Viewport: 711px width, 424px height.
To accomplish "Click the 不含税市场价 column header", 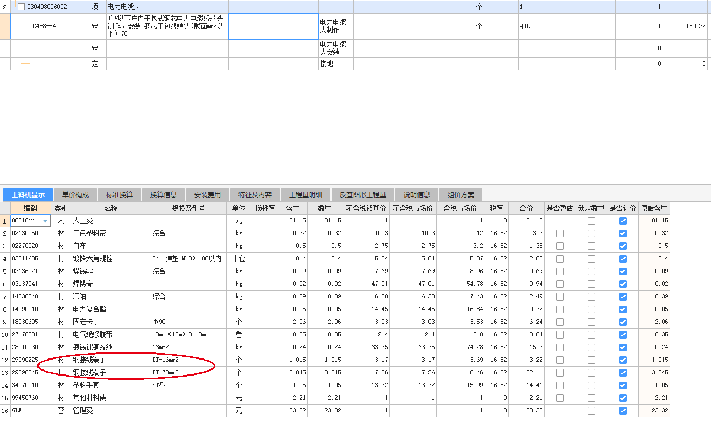I will point(413,208).
